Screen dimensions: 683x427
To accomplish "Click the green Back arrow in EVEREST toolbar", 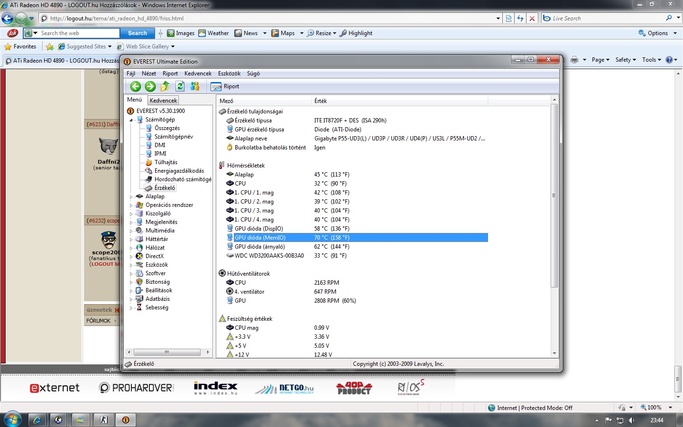I will [136, 86].
